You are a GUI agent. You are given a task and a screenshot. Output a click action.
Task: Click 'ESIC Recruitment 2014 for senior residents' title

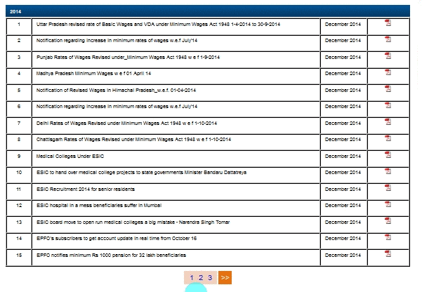click(x=86, y=190)
